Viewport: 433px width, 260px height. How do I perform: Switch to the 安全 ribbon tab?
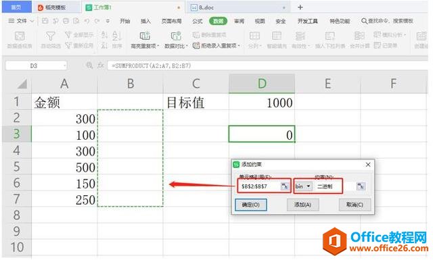[x=281, y=21]
